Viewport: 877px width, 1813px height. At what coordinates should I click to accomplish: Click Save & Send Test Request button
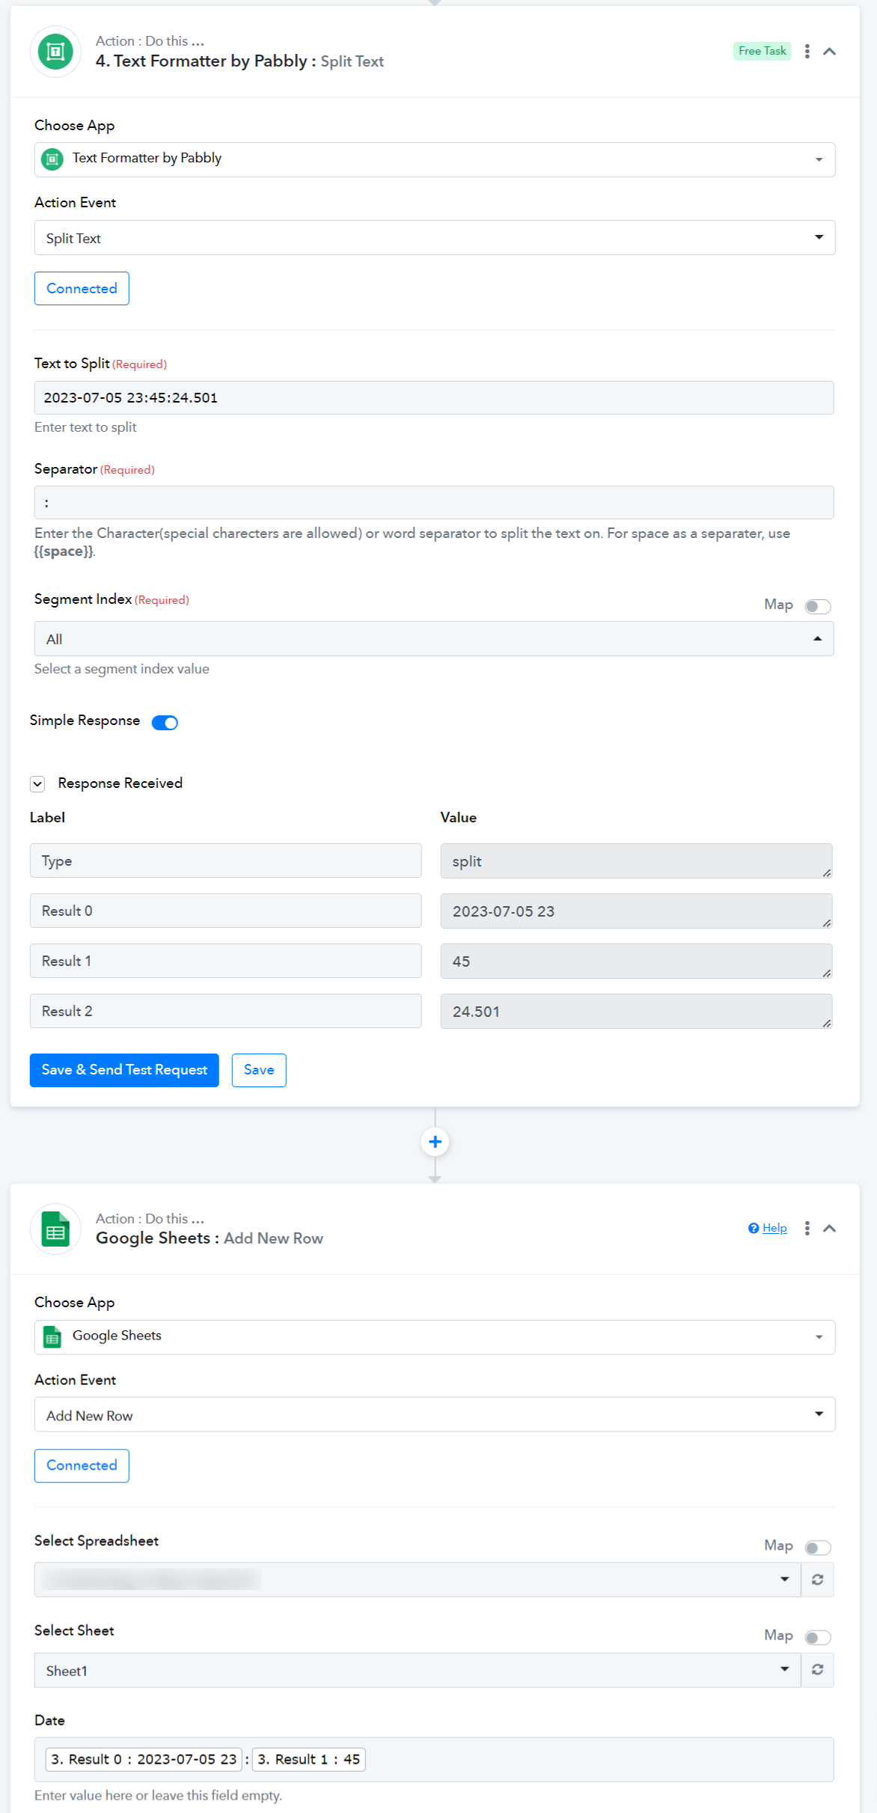(x=124, y=1070)
